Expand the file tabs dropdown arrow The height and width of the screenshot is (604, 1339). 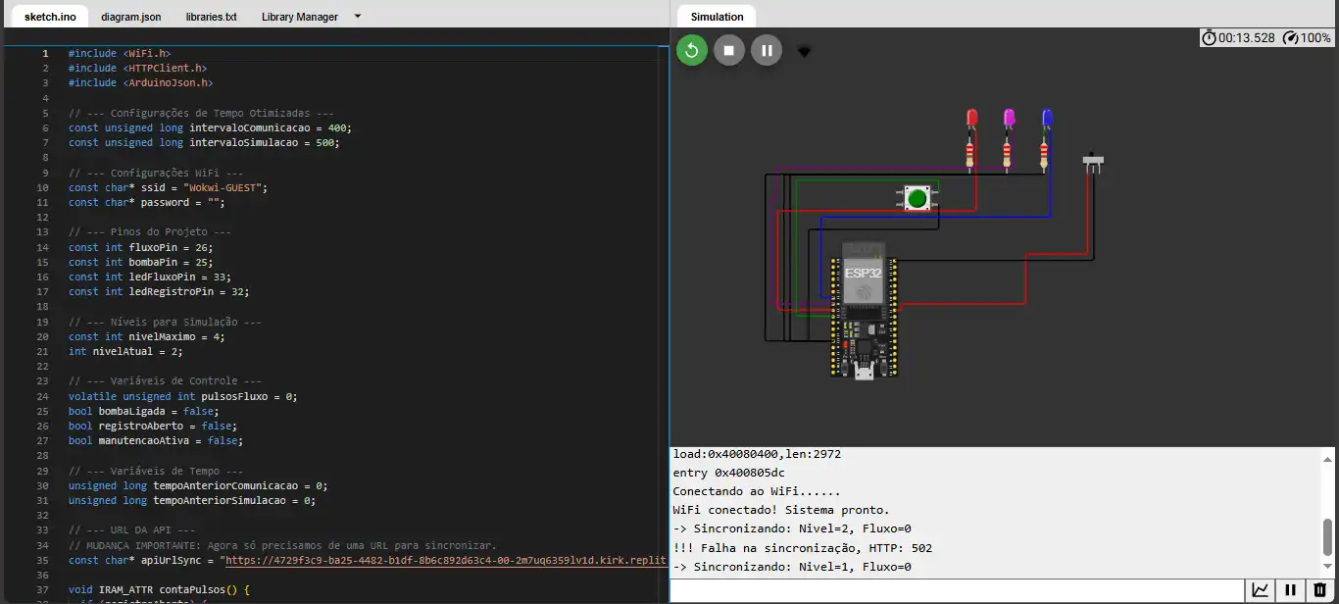pos(357,17)
